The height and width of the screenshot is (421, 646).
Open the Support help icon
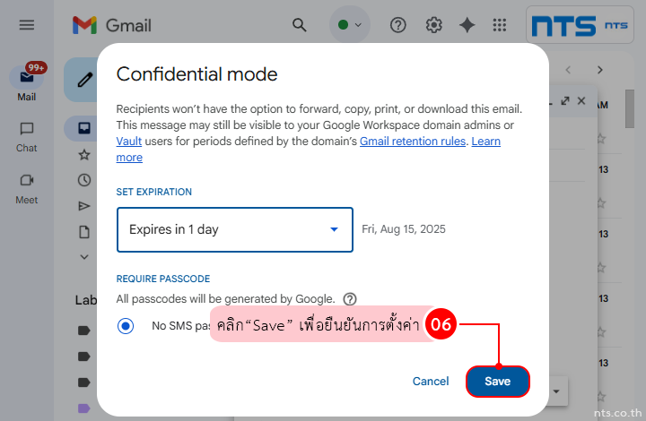pyautogui.click(x=398, y=25)
